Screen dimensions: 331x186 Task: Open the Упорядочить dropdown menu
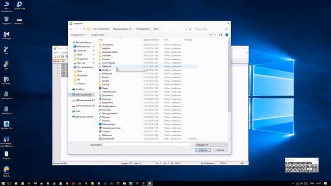click(78, 35)
